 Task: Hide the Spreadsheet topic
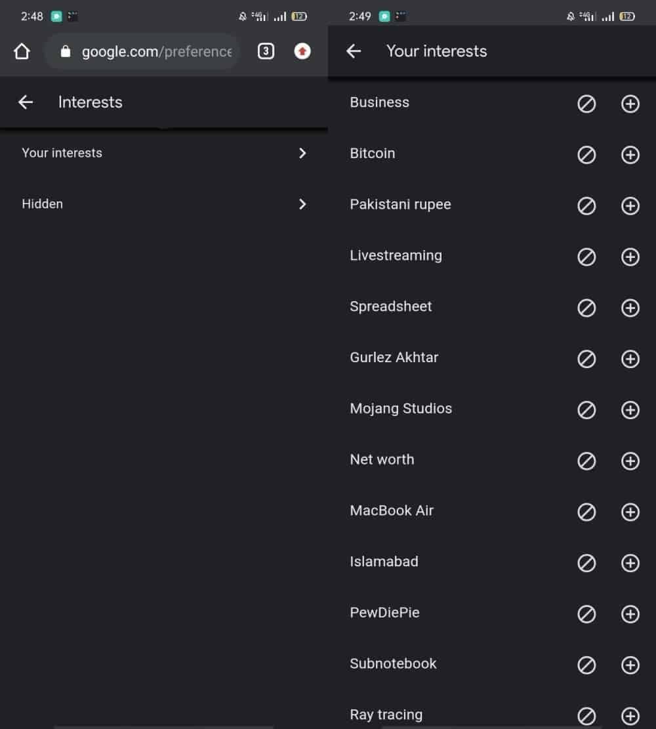[586, 308]
